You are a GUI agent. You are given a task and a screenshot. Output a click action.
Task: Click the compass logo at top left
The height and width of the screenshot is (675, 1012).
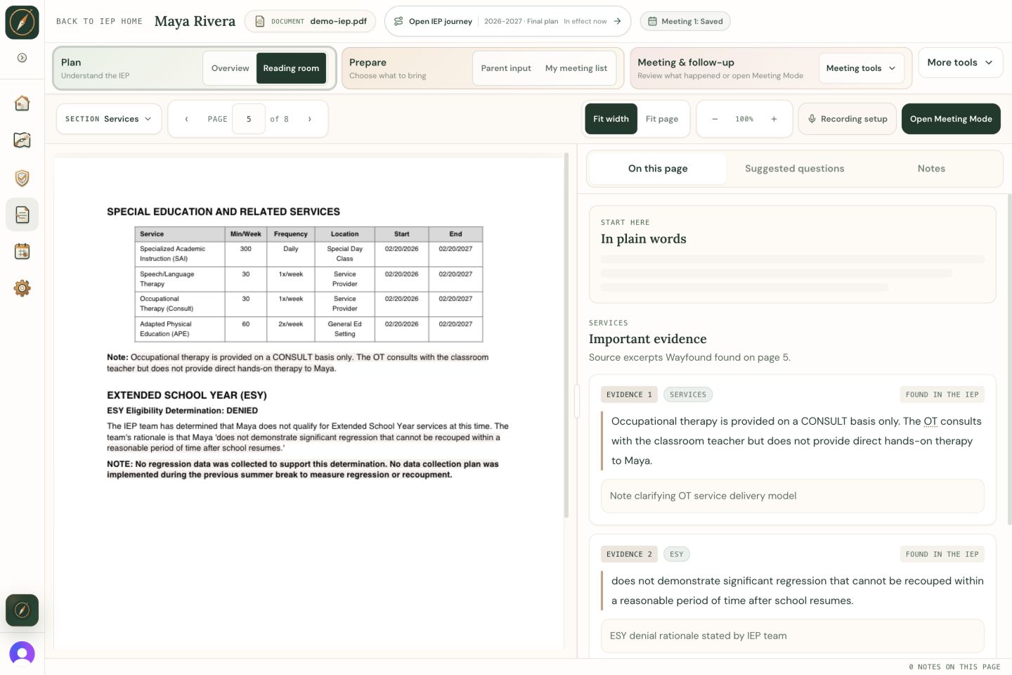(x=22, y=22)
